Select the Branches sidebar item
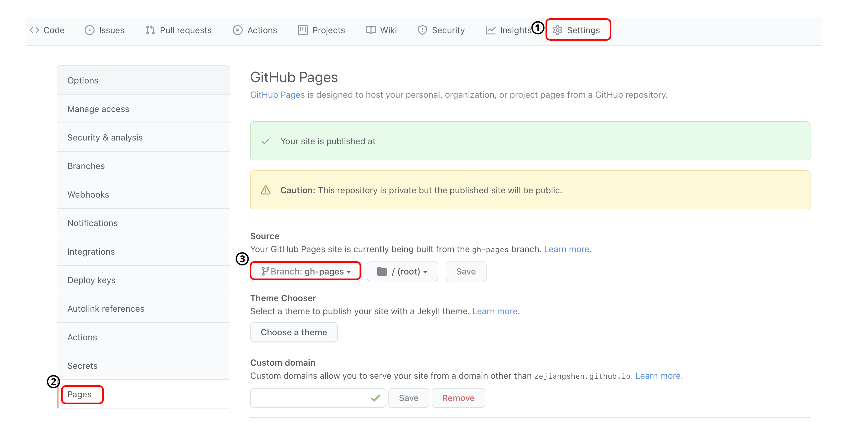844x446 pixels. coord(86,165)
